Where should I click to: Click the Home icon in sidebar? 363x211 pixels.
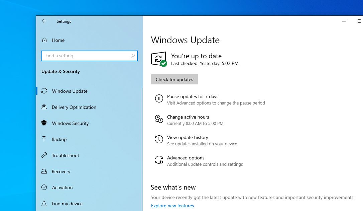[44, 40]
